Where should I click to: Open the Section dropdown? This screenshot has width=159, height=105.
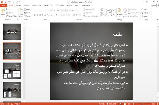click(x=28, y=16)
